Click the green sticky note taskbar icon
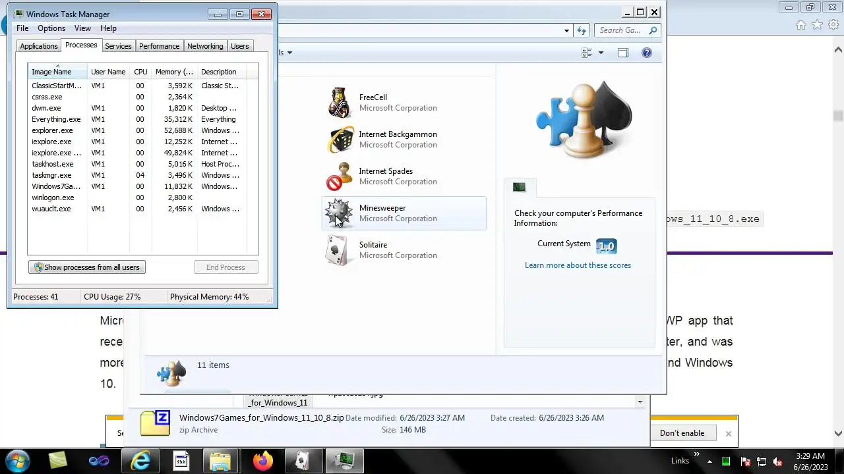 point(57,461)
